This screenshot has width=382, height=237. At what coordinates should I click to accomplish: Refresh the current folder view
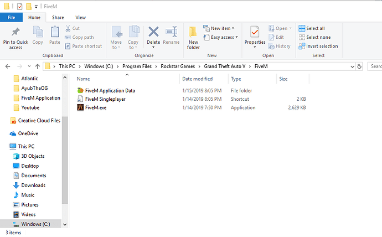pos(359,66)
